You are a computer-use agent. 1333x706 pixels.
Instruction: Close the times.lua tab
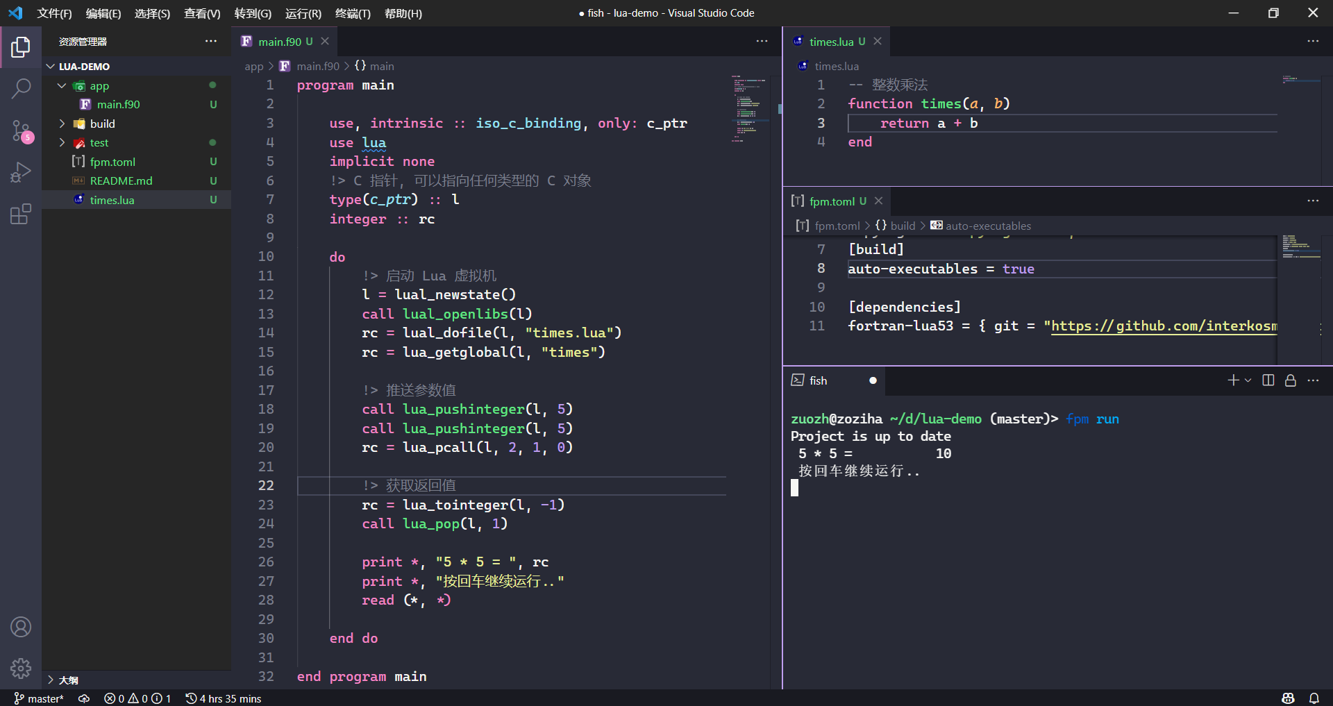point(878,42)
